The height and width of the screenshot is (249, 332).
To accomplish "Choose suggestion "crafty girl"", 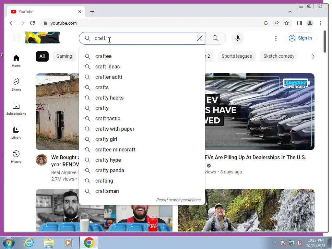I will [142, 139].
